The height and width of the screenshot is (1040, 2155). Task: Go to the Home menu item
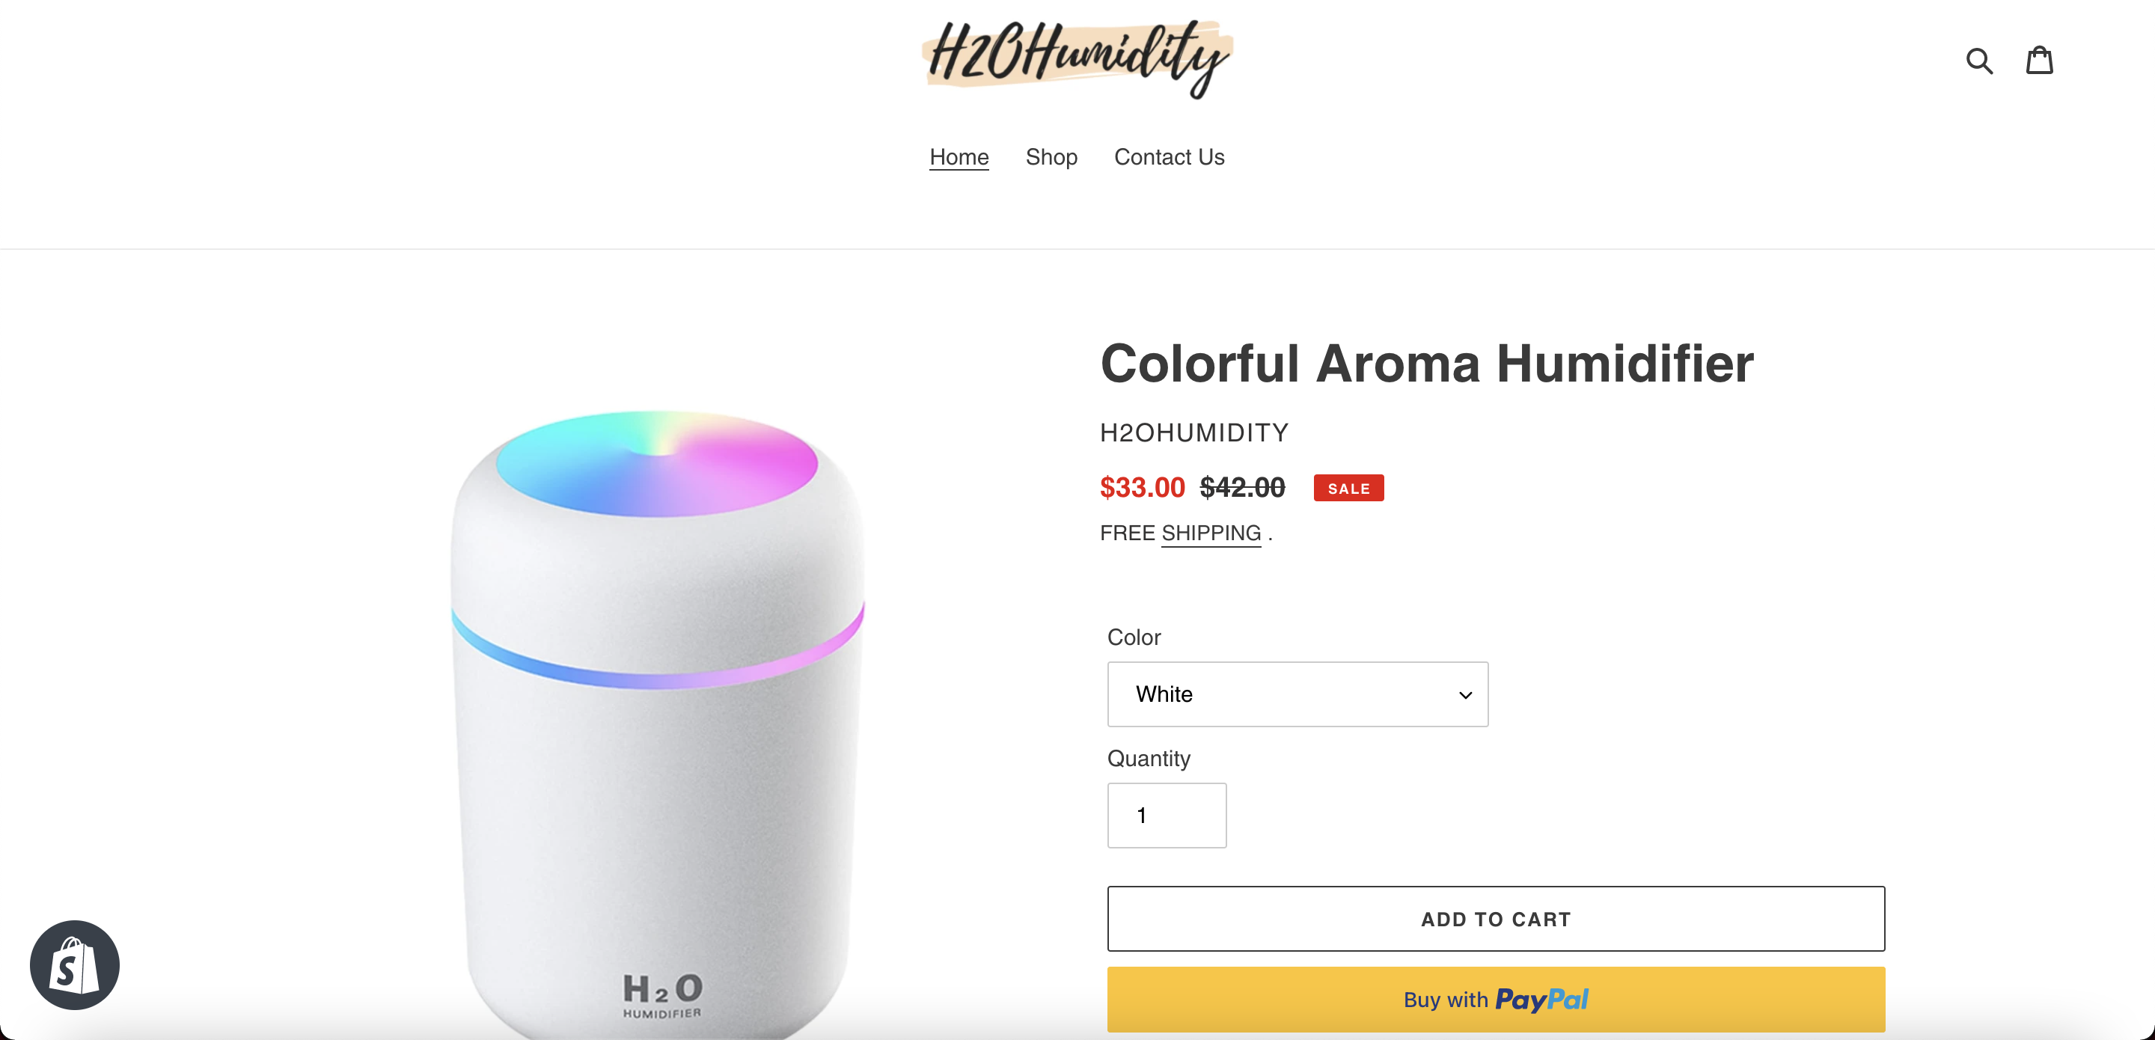click(959, 157)
